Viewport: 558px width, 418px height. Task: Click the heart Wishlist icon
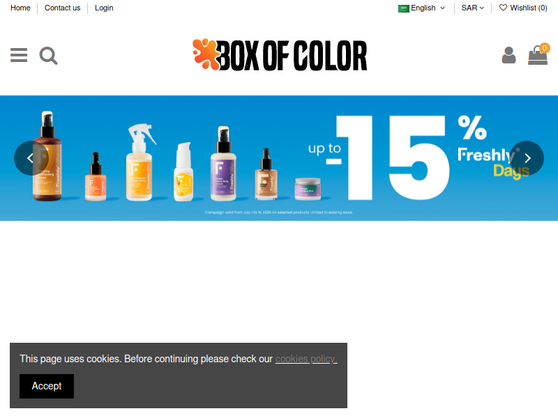(x=503, y=8)
